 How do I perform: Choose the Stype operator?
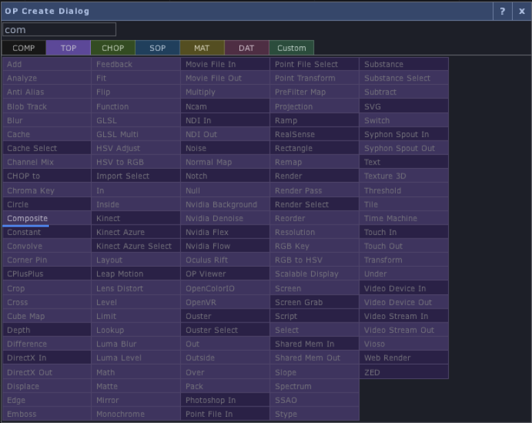click(x=315, y=414)
